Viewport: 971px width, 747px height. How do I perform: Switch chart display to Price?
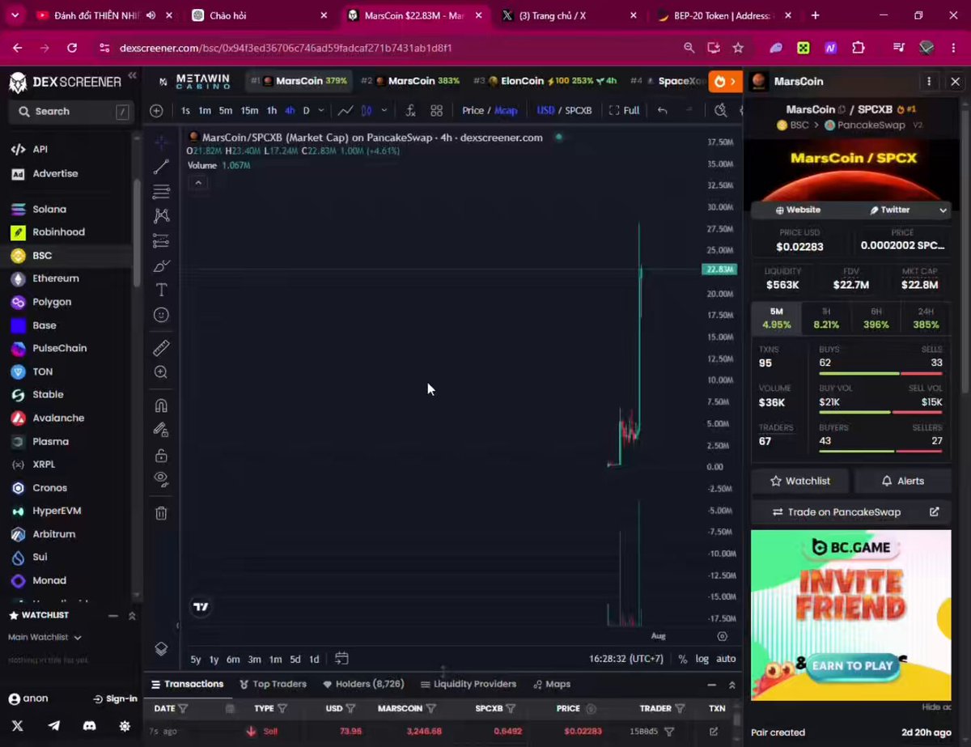(x=473, y=111)
